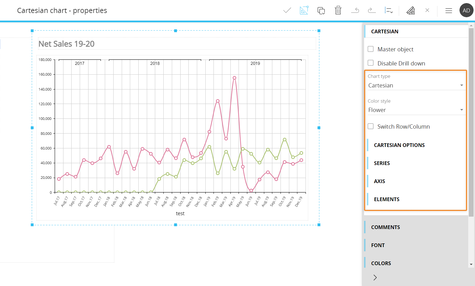Click the duplicate object icon
This screenshot has width=475, height=286.
pos(321,11)
